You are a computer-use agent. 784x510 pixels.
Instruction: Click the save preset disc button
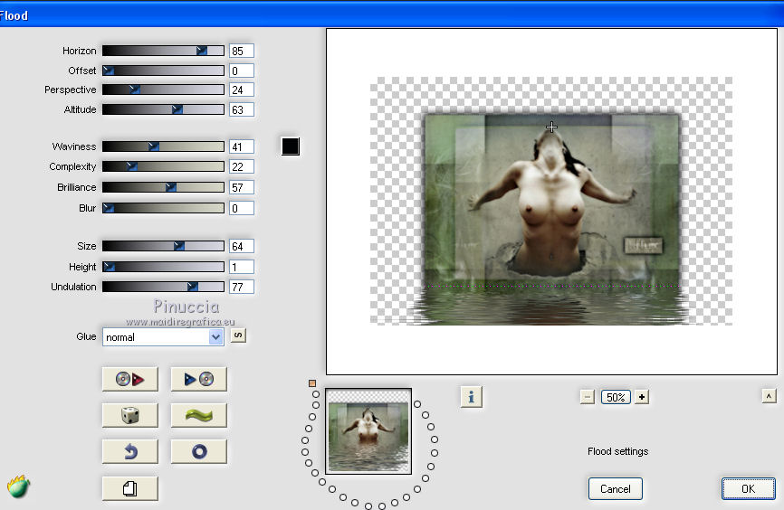(x=198, y=379)
